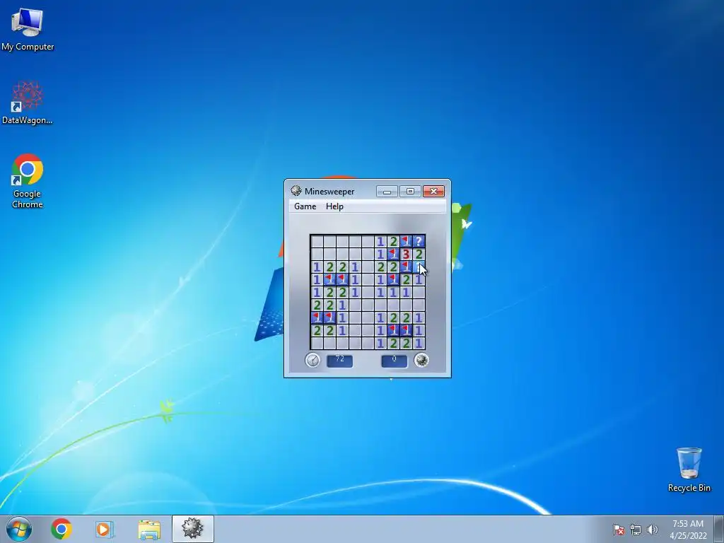
Task: Click the question mark cell on the board
Action: click(419, 241)
